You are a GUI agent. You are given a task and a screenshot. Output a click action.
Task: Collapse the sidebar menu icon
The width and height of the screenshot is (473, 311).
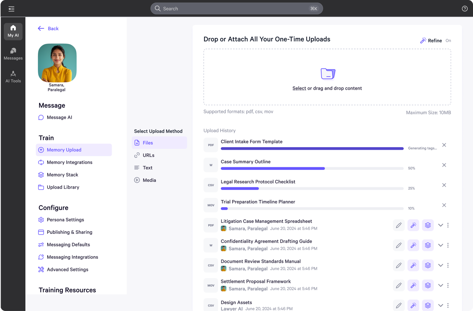coord(12,9)
